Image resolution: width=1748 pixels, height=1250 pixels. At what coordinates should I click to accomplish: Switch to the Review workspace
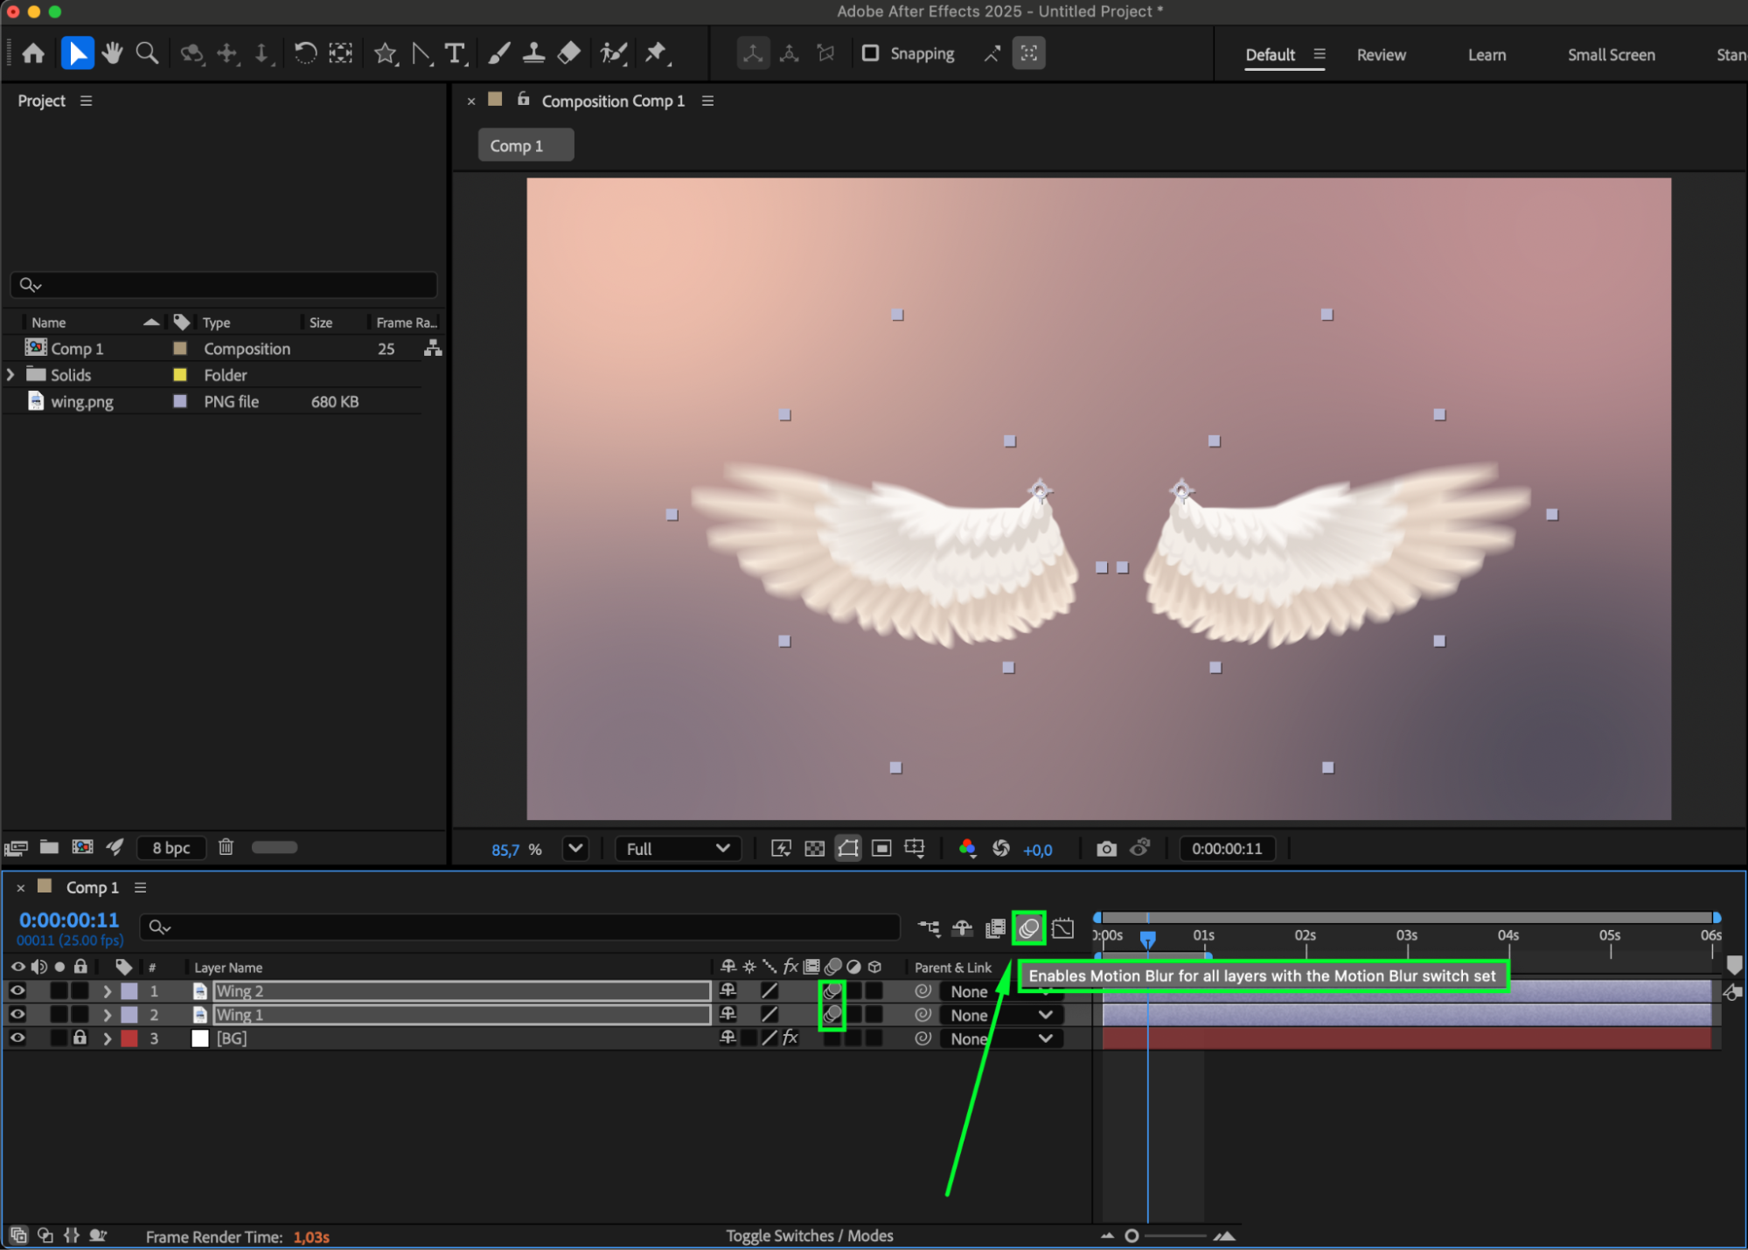pos(1381,54)
